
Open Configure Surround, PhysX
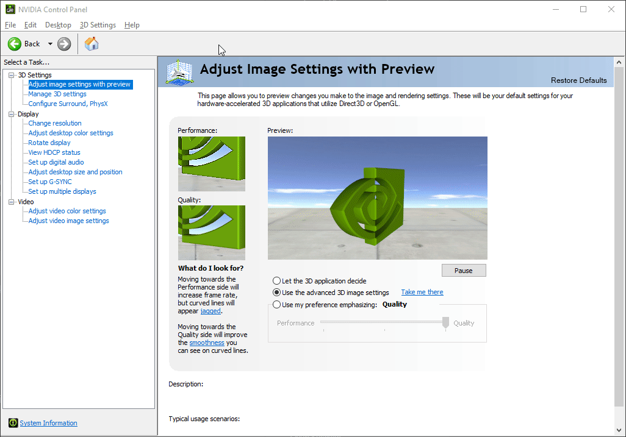(68, 104)
